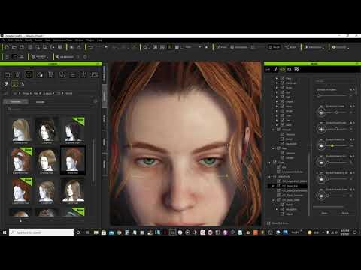Expand the Nose node in the morph tree
The image size is (361, 270).
pyautogui.click(x=277, y=106)
